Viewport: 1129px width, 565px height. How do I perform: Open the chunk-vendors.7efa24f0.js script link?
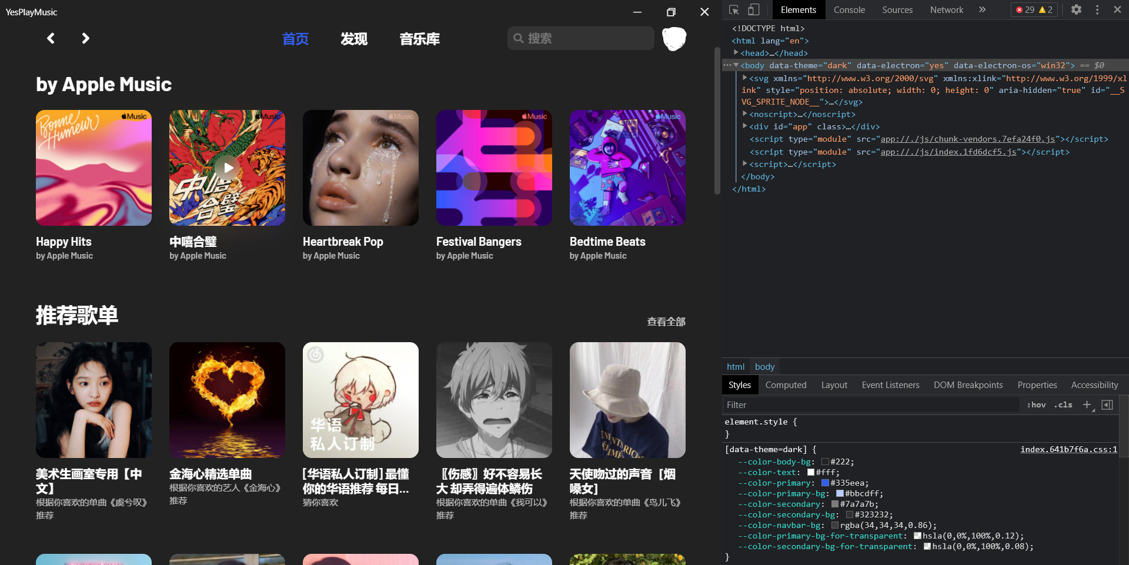(x=968, y=139)
